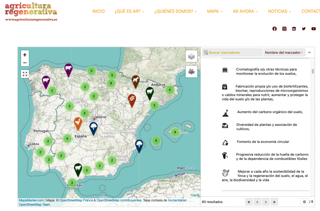Open the orange chicken marker west of Madrid
Image resolution: width=320 pixels, height=211 pixels.
[x=78, y=123]
